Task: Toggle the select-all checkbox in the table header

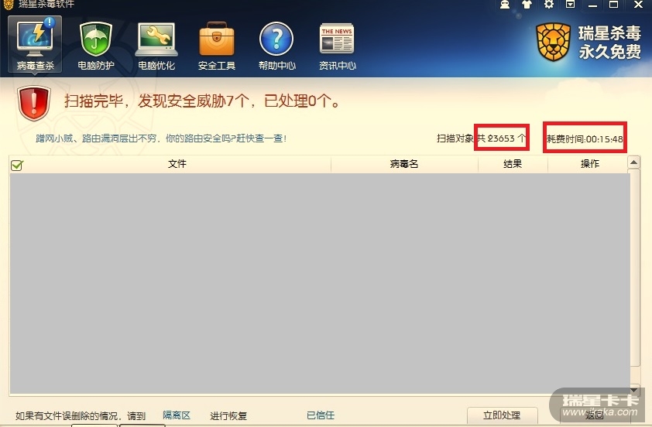Action: tap(16, 166)
